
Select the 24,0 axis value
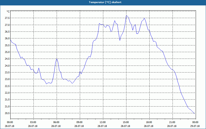pos(7,66)
